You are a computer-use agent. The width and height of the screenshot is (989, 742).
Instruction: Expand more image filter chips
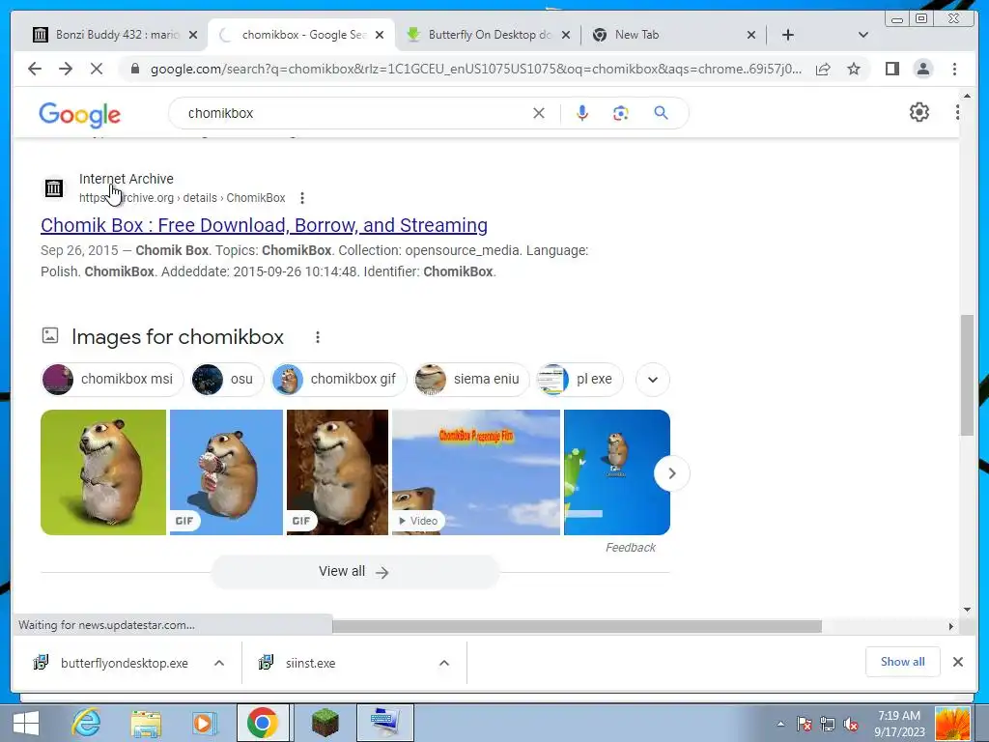coord(653,379)
